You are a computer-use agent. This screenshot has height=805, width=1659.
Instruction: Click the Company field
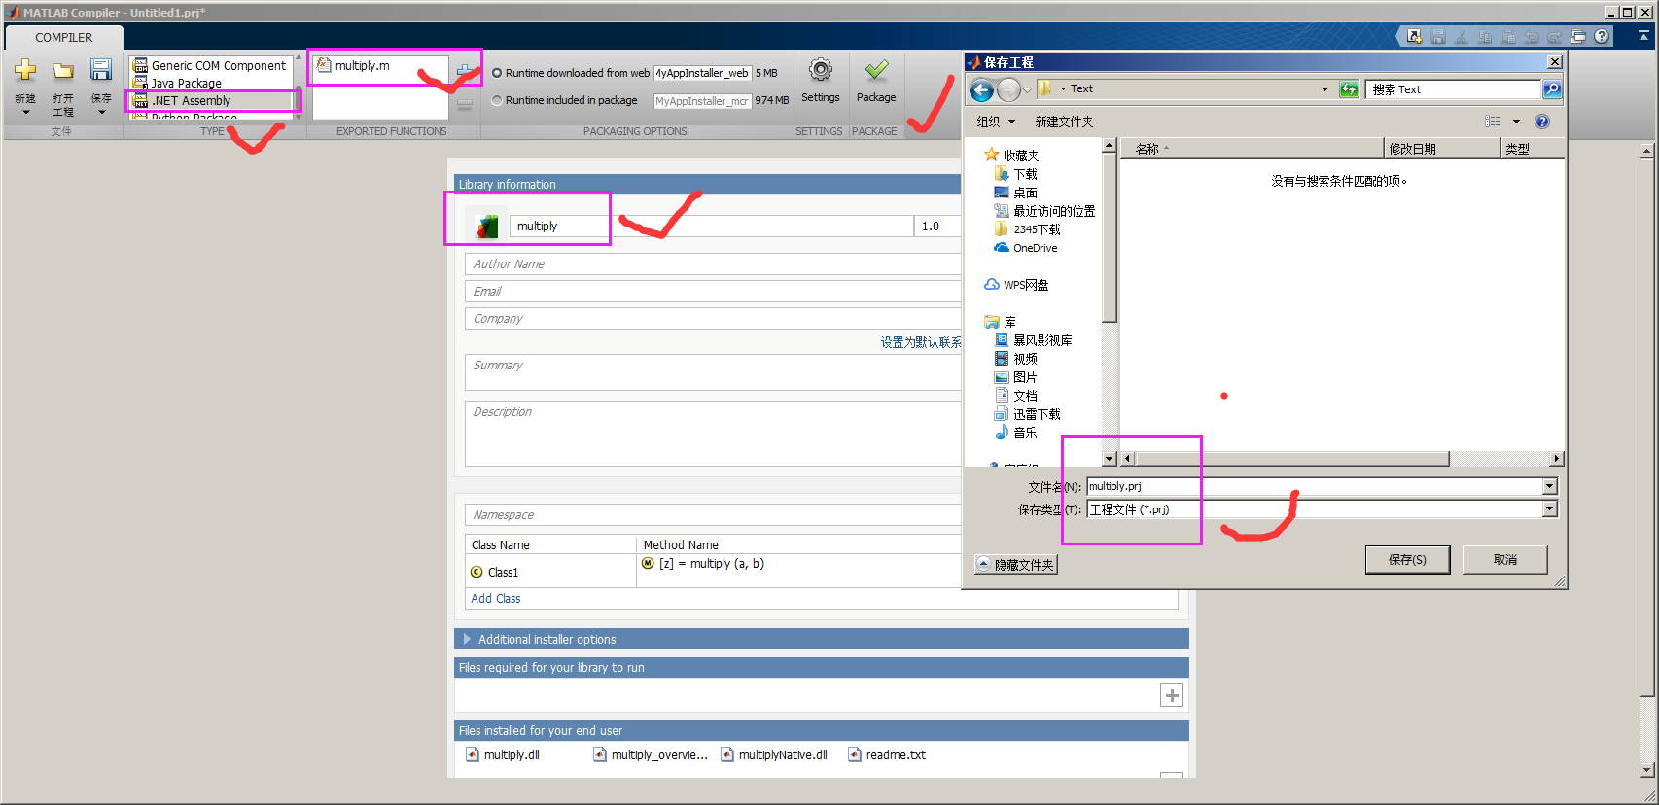pyautogui.click(x=713, y=318)
